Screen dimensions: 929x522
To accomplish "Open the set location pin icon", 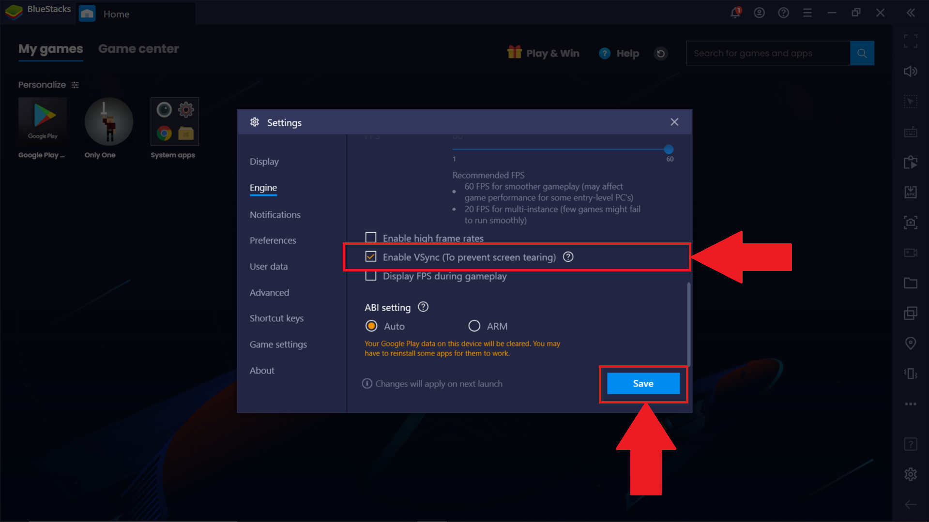I will [x=911, y=343].
